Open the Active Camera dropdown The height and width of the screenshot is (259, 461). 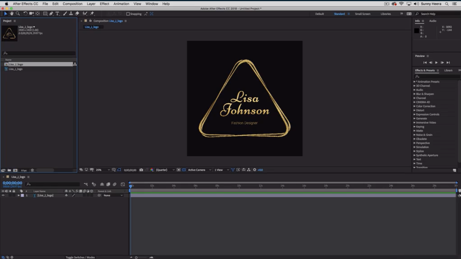(199, 170)
